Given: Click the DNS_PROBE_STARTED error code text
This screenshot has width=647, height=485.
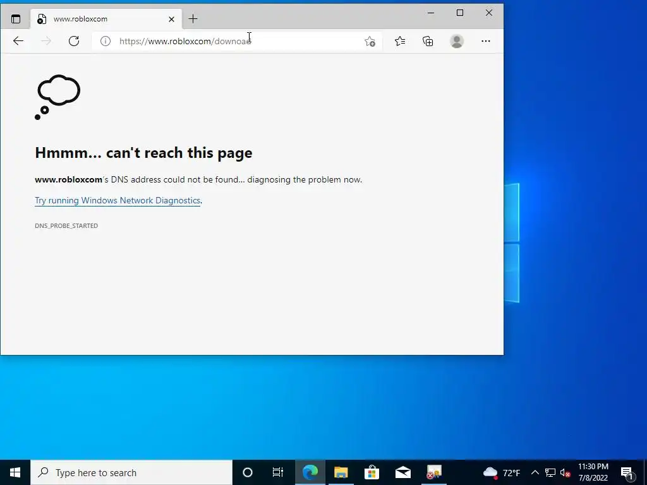Looking at the screenshot, I should pos(66,225).
